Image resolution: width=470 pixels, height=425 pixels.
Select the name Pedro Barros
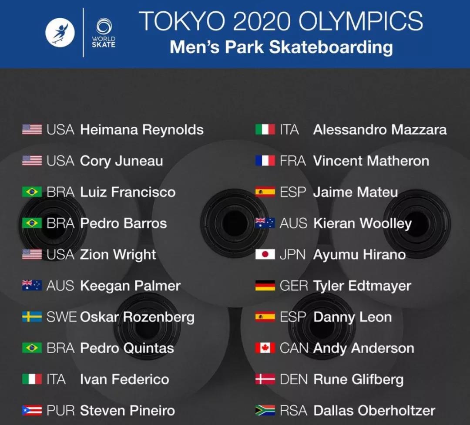(124, 223)
